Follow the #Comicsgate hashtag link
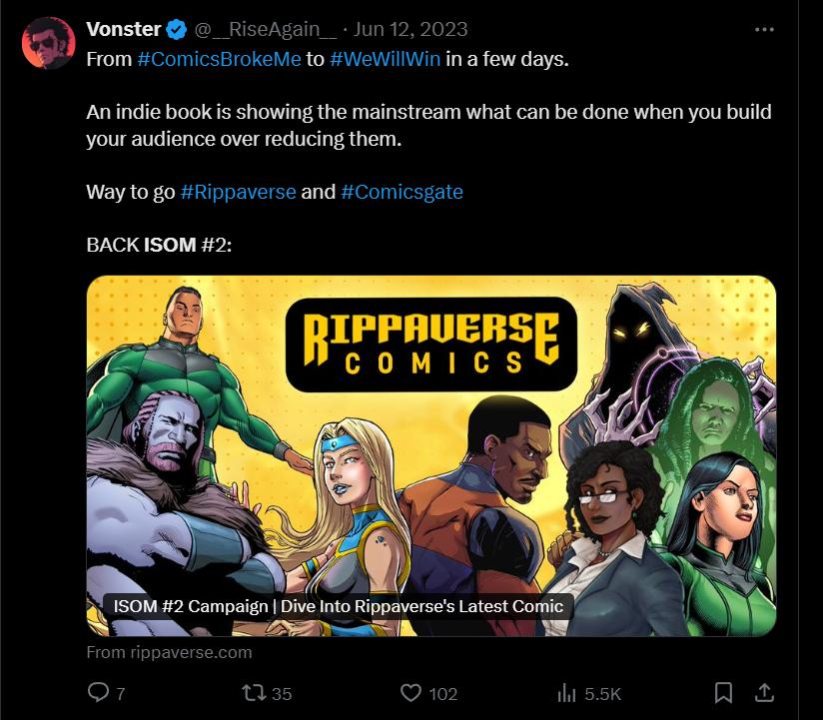Image resolution: width=823 pixels, height=720 pixels. (x=403, y=192)
